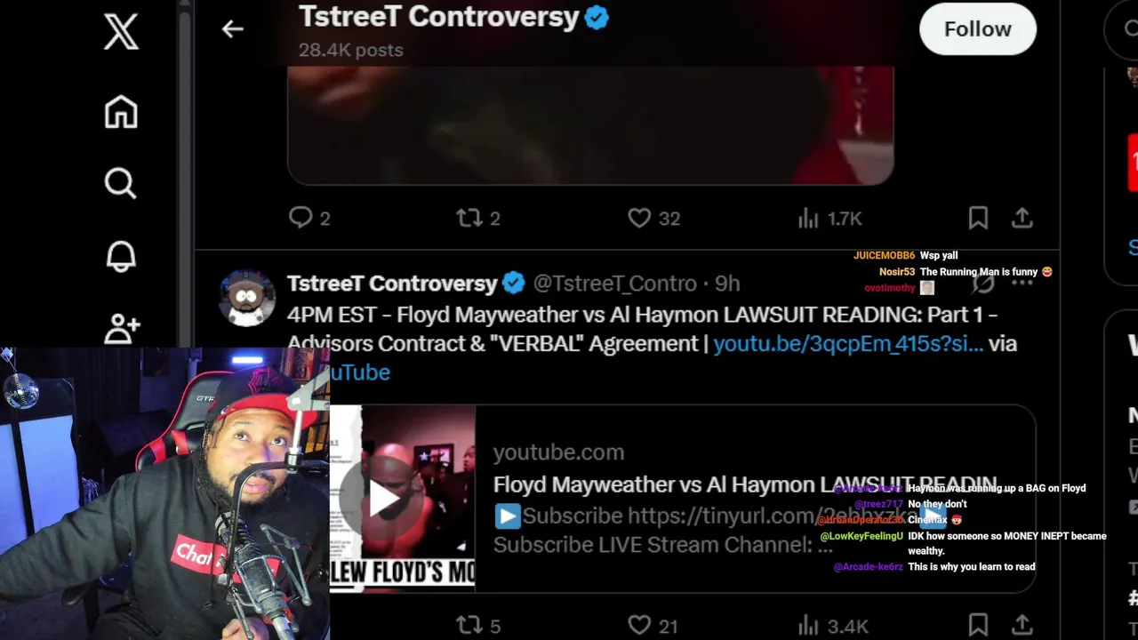Share the first post

[x=1022, y=218]
